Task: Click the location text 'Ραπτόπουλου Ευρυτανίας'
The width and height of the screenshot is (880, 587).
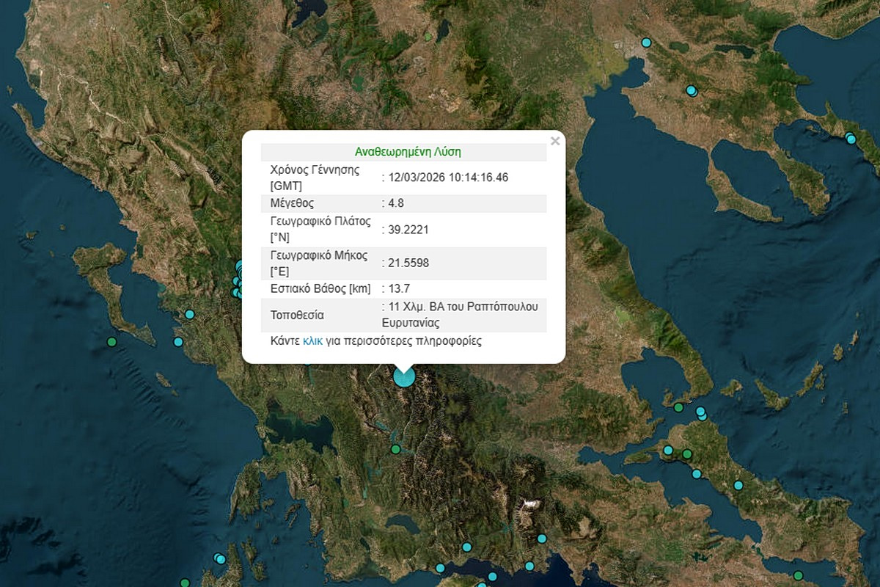Action: [x=461, y=315]
